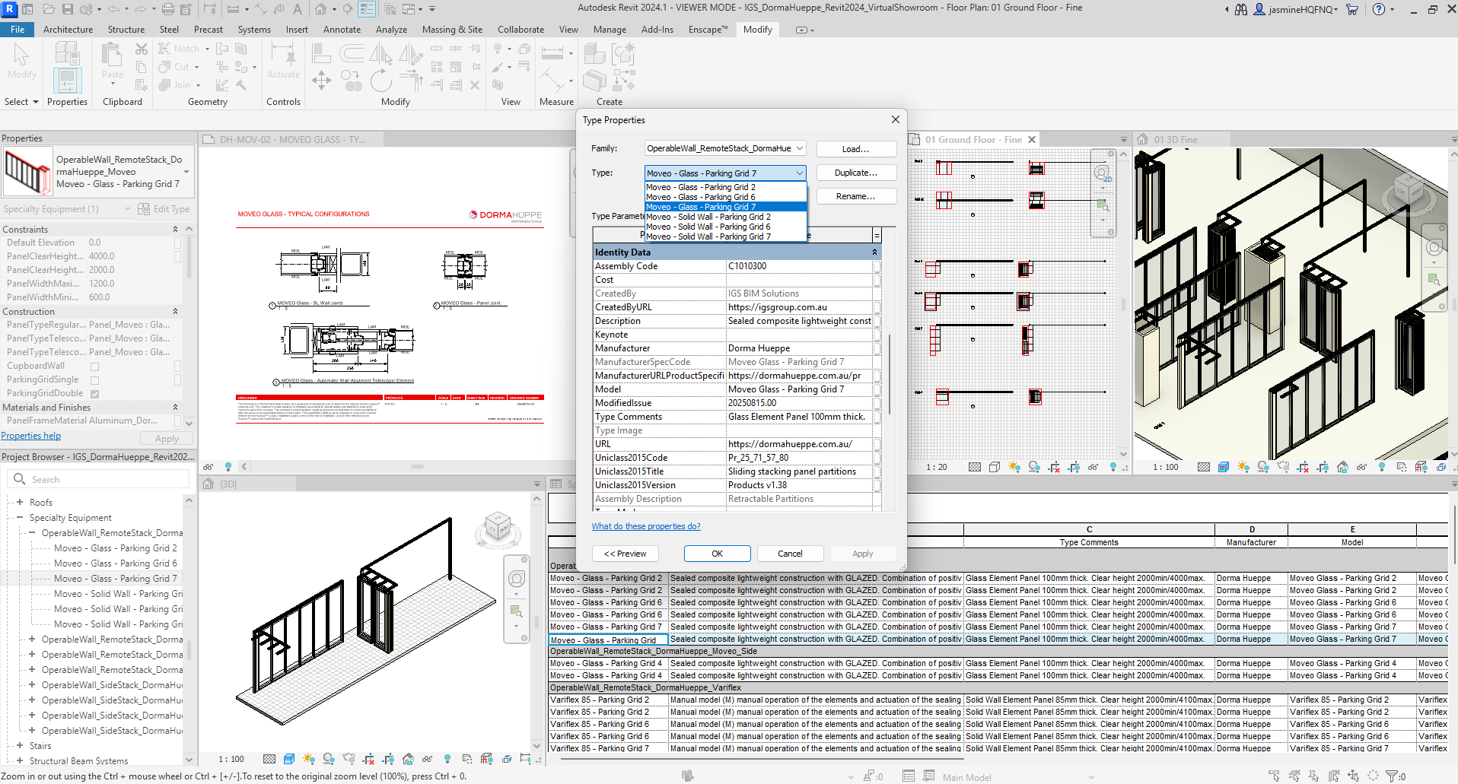Click Temporary Hide/Isolate glasses icon in floor plan bar
This screenshot has width=1458, height=784.
pos(1093,467)
